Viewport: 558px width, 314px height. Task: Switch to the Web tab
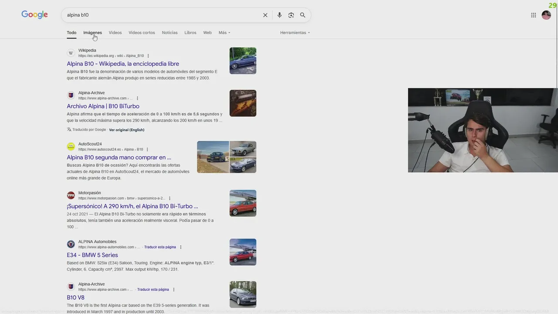208,33
